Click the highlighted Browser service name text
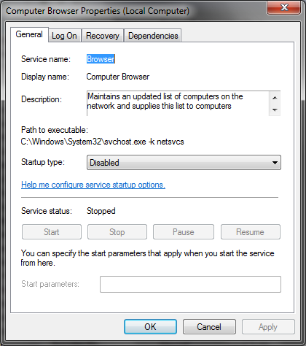Screen dimensions: 306x346 [101, 59]
